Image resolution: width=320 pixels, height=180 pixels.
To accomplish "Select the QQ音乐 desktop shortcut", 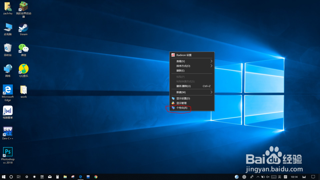I will (x=24, y=71).
